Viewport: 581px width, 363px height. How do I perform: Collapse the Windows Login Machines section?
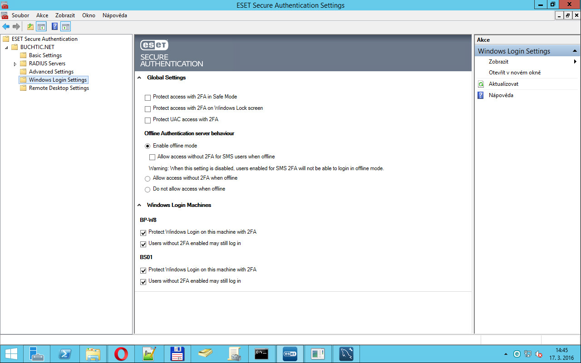139,205
